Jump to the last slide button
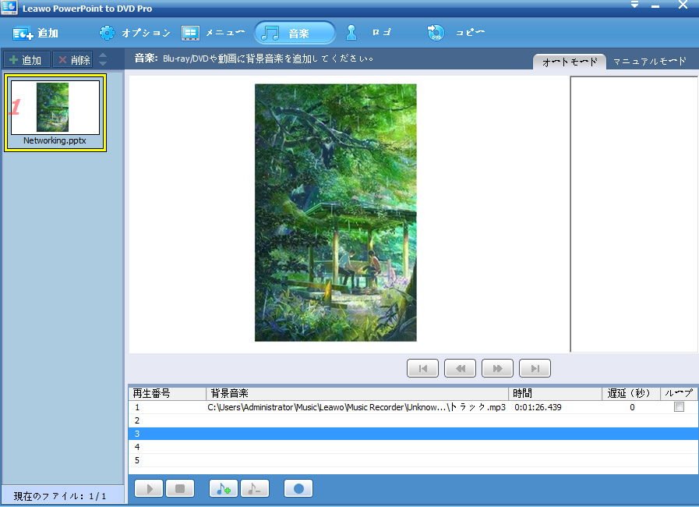Image resolution: width=699 pixels, height=507 pixels. [x=535, y=368]
